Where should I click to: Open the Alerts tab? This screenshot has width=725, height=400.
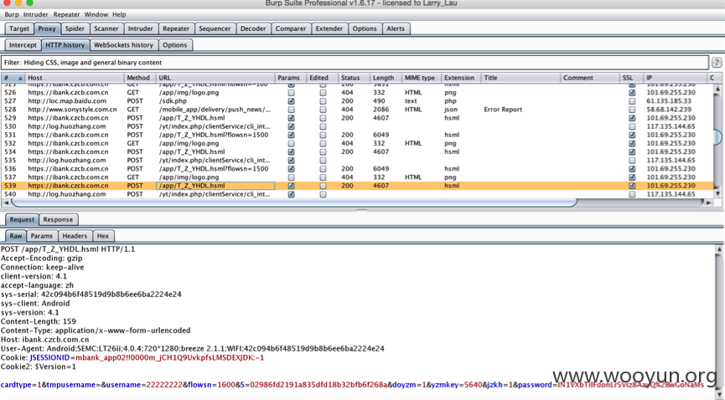(x=396, y=28)
